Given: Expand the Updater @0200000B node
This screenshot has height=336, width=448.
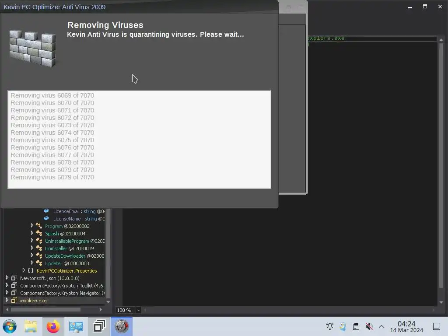Looking at the screenshot, I should point(31,263).
